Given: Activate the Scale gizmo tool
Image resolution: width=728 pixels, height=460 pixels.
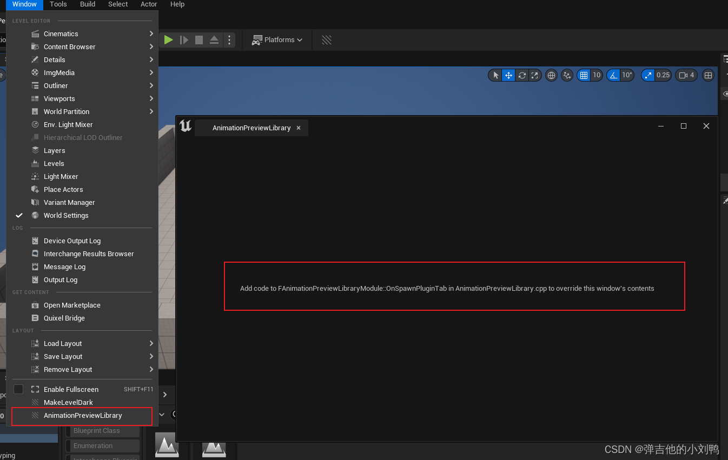Looking at the screenshot, I should [x=534, y=75].
